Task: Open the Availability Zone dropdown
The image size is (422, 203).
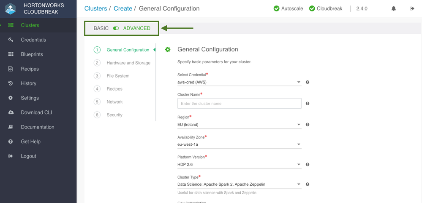Action: tap(239, 144)
